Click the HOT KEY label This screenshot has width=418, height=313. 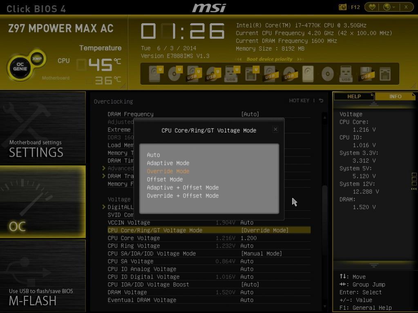(x=299, y=101)
